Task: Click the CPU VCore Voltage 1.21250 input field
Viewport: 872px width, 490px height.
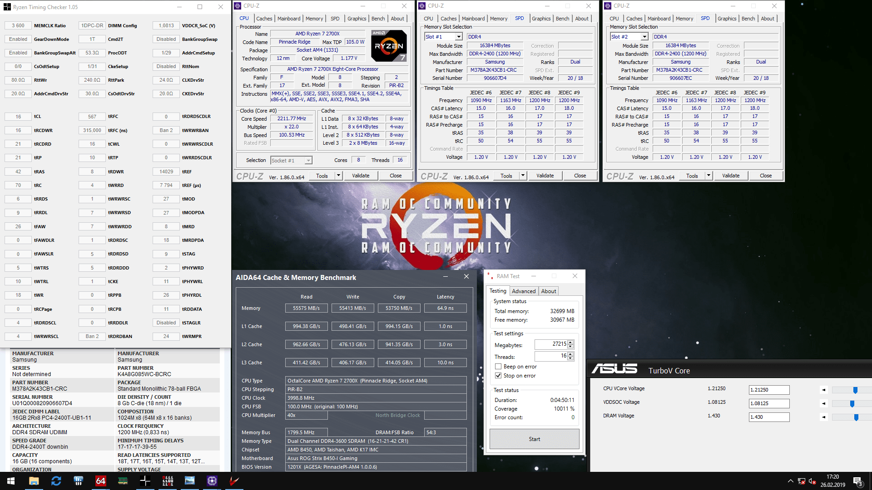Action: tap(769, 390)
